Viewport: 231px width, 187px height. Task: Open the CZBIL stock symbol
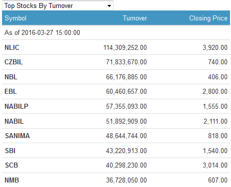[x=13, y=62]
